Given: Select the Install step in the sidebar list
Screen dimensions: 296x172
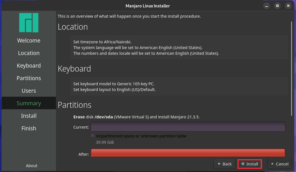Looking at the screenshot, I should [x=29, y=116].
